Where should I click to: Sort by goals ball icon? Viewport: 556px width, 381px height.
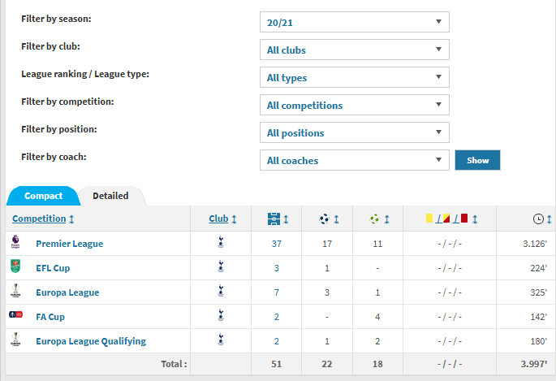(325, 219)
